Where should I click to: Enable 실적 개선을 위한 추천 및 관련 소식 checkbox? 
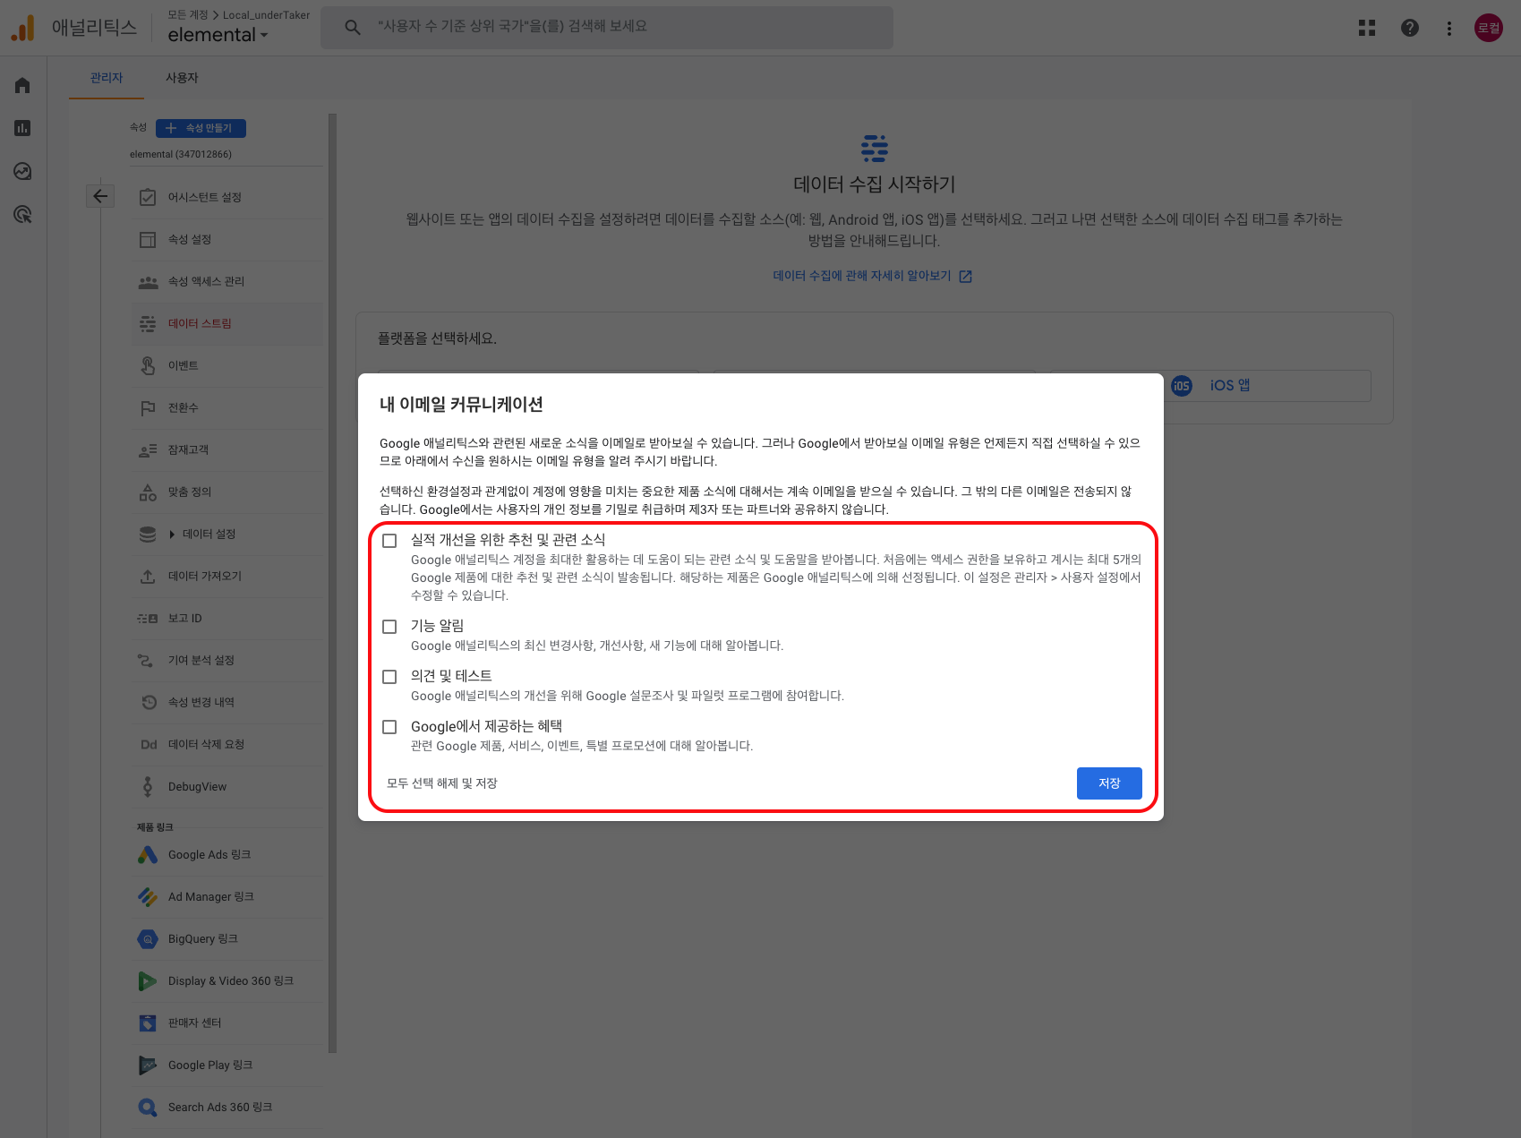389,541
